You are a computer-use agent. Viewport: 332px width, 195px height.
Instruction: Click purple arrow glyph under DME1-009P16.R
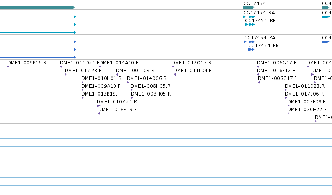(x=8, y=67)
